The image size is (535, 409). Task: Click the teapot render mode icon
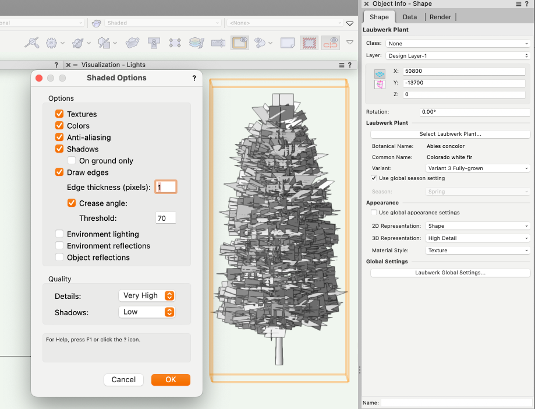tap(96, 23)
